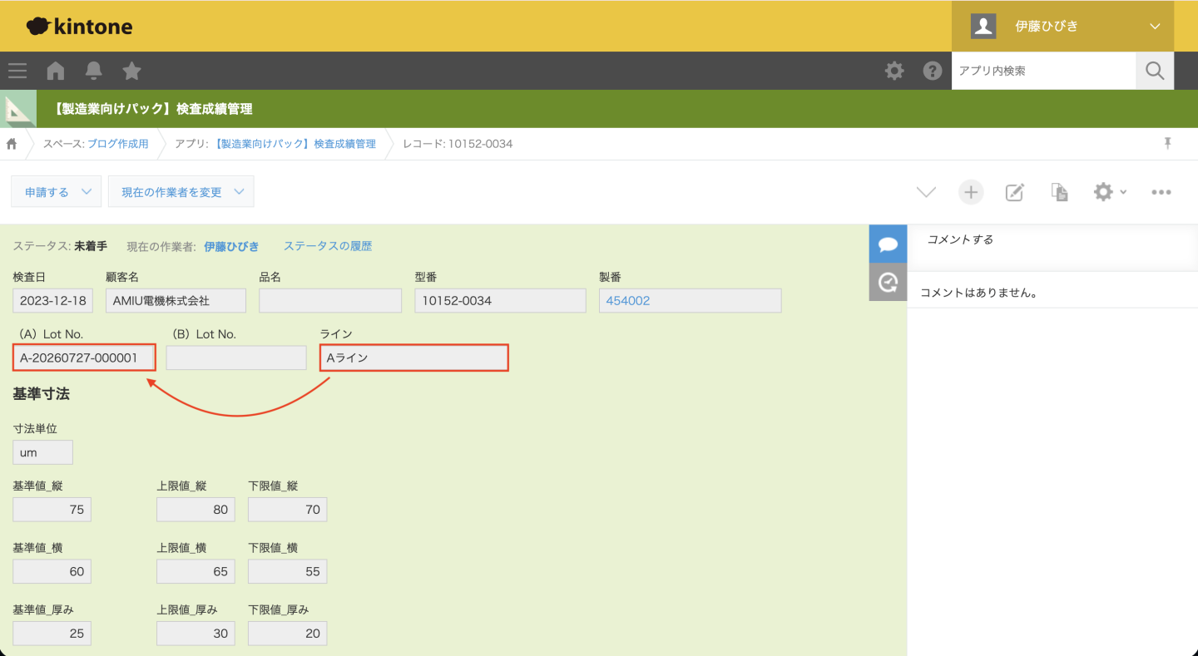Image resolution: width=1198 pixels, height=656 pixels.
Task: Click the app set-square icon
Action: [x=18, y=109]
